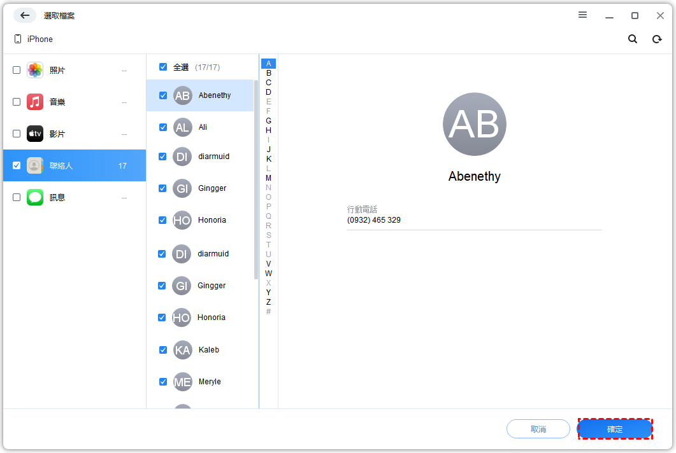Click the Messages app icon

(35, 197)
